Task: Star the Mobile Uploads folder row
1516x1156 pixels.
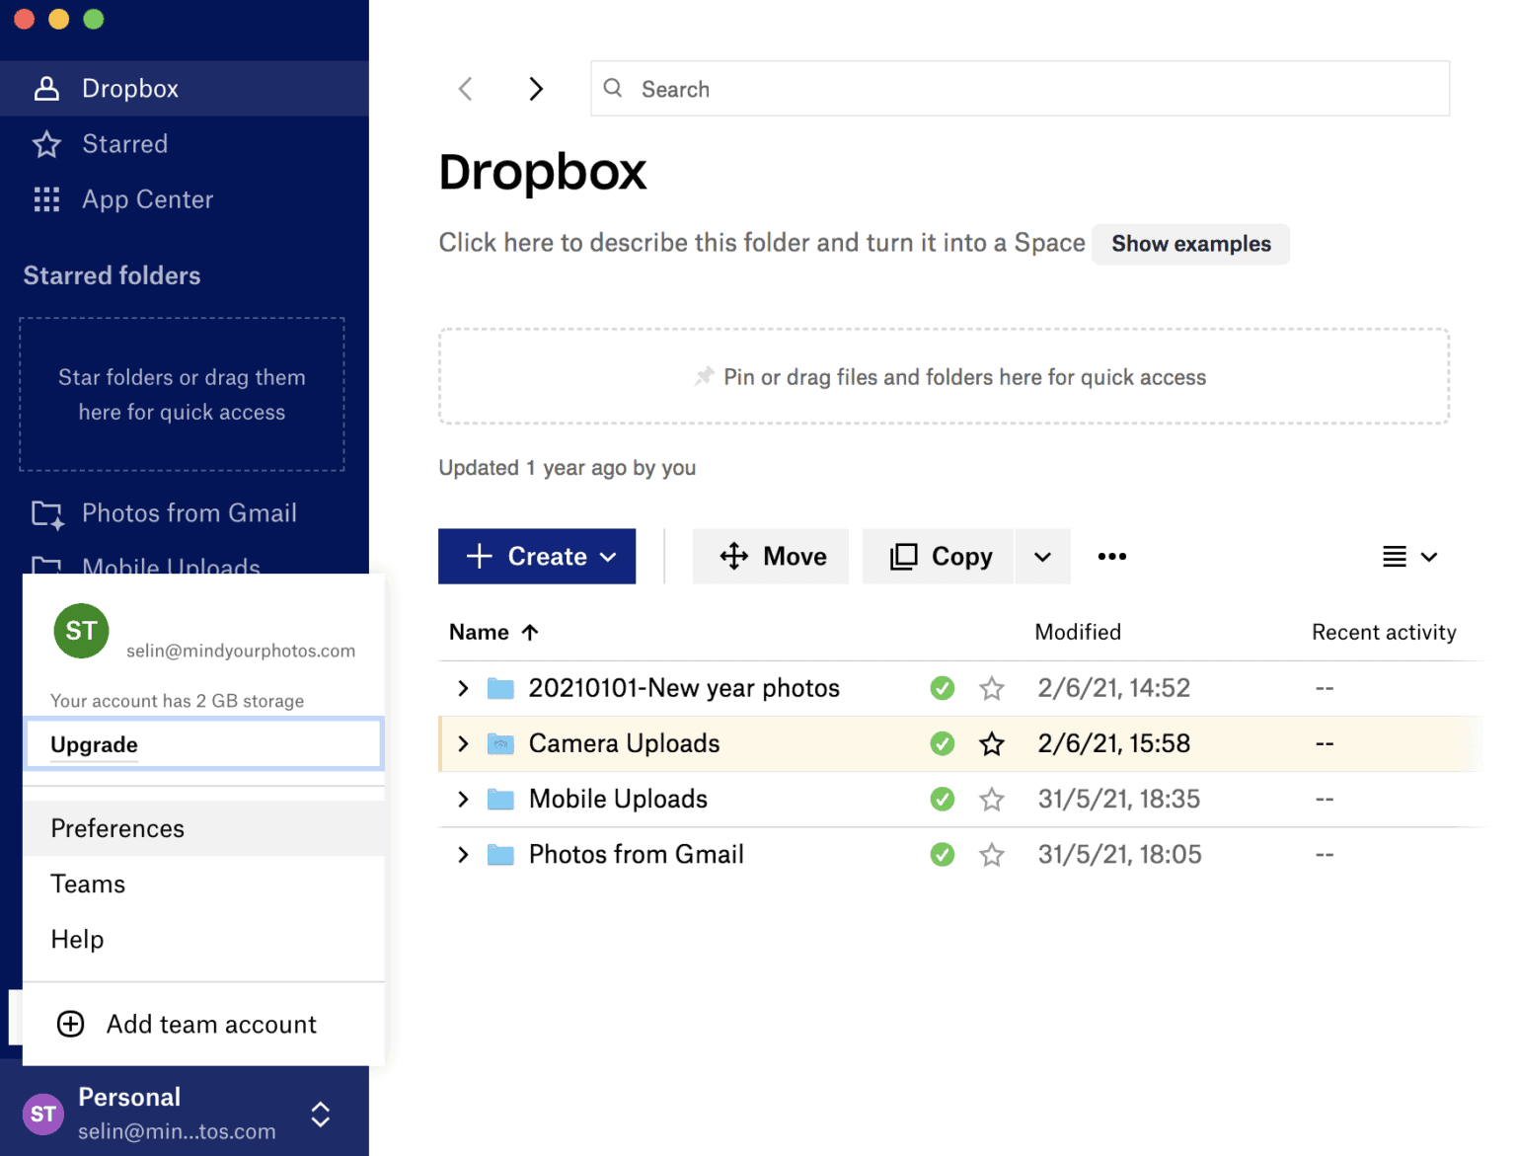Action: pyautogui.click(x=992, y=799)
